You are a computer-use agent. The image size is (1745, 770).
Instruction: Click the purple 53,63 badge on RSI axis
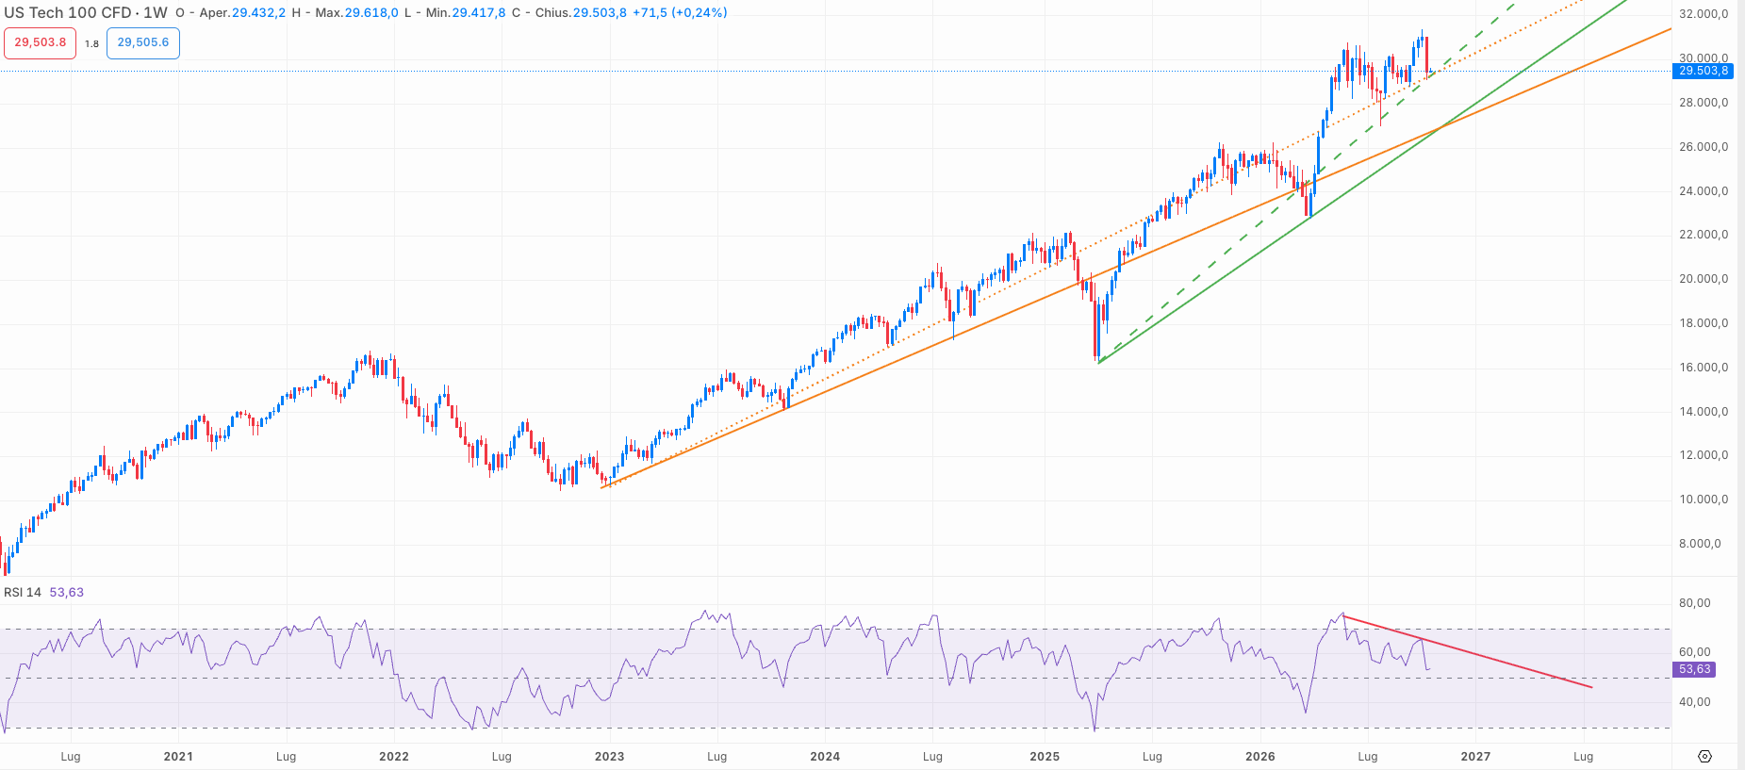tap(1694, 669)
